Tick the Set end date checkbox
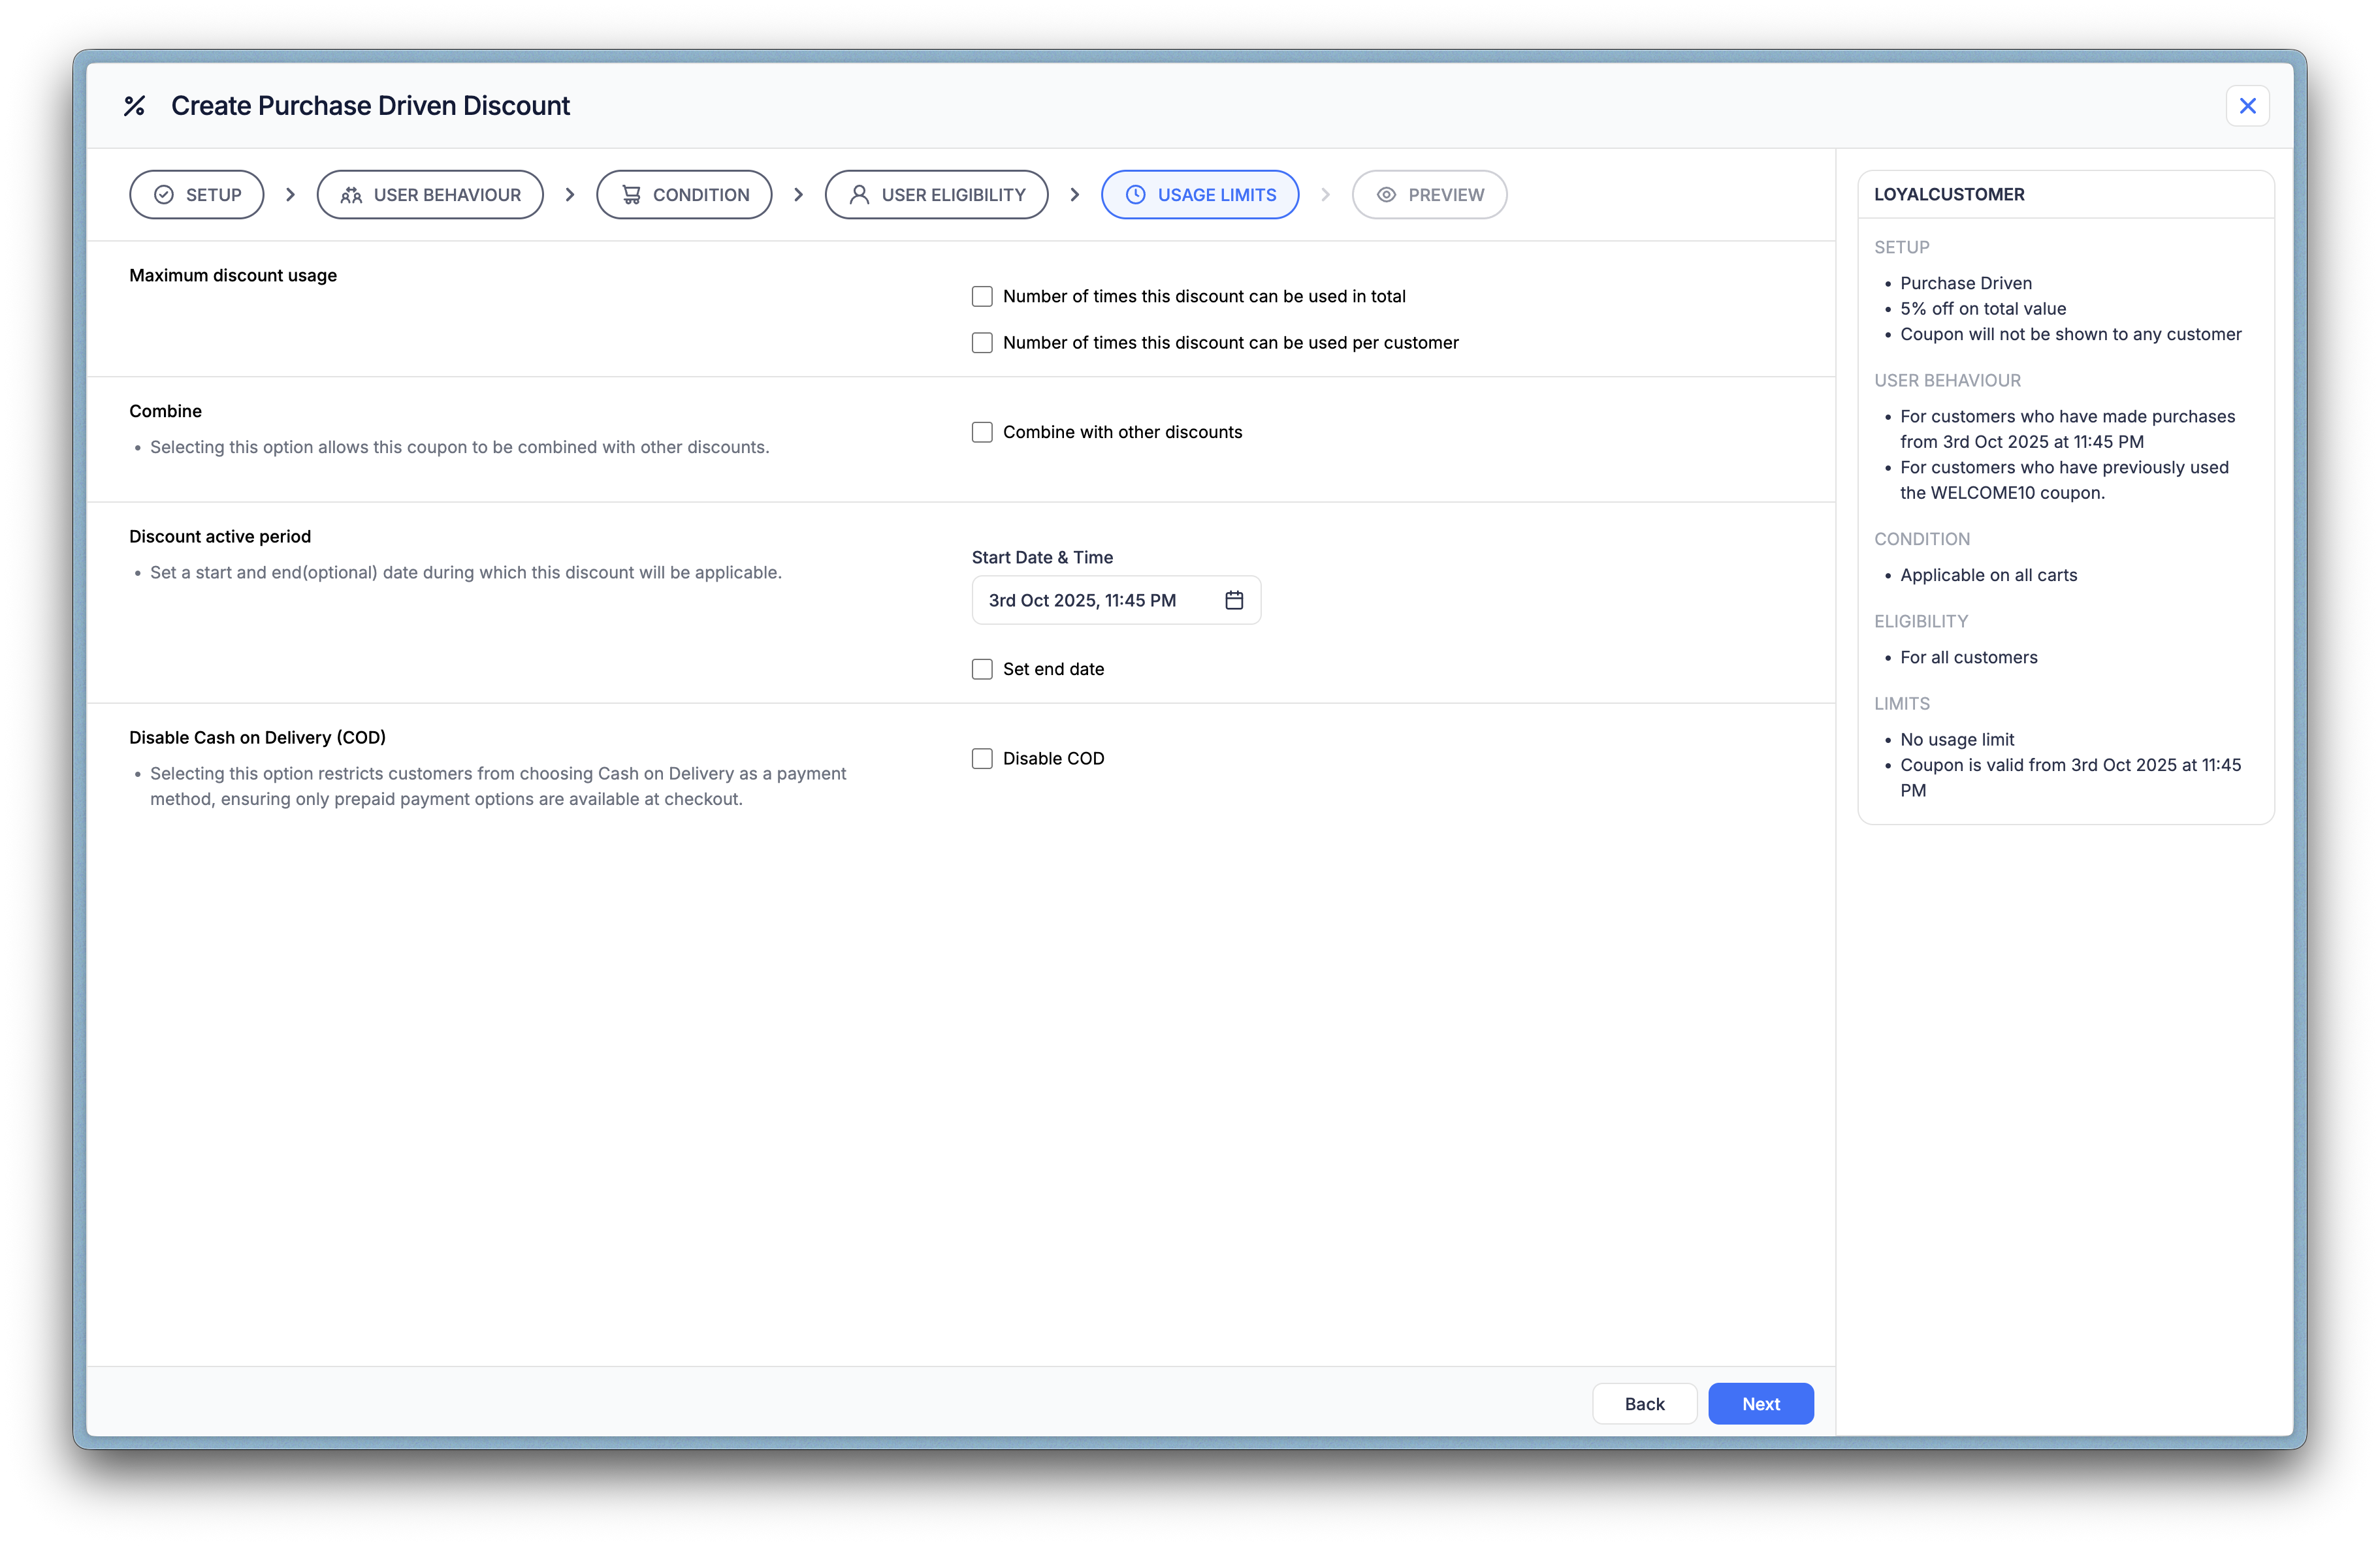 pyautogui.click(x=982, y=669)
